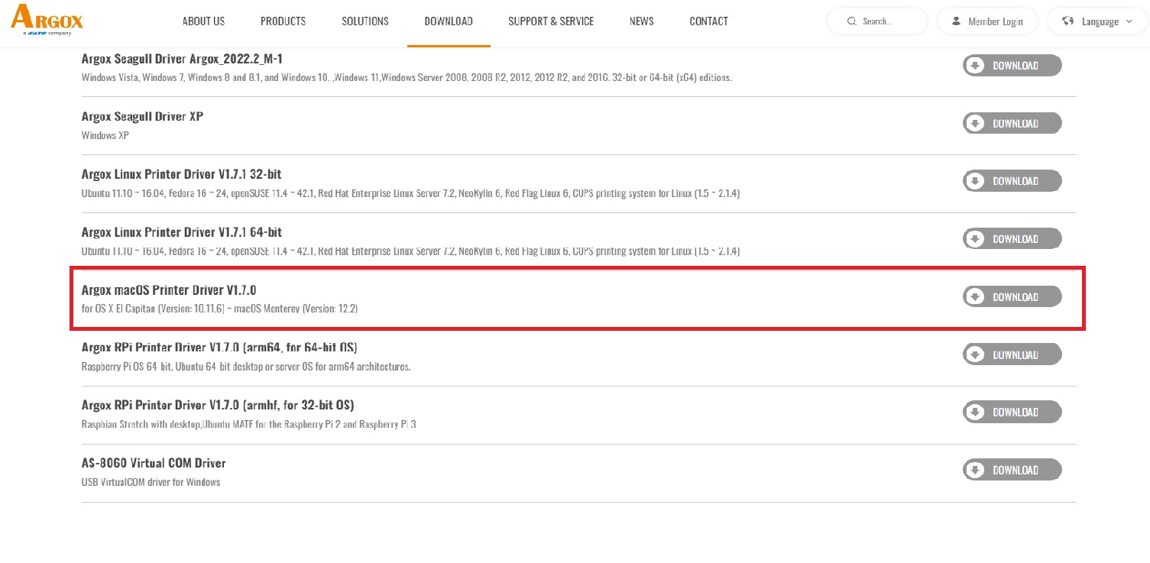Download label of AS-8060 Virtual COM Driver
This screenshot has width=1150, height=563.
tap(1016, 470)
